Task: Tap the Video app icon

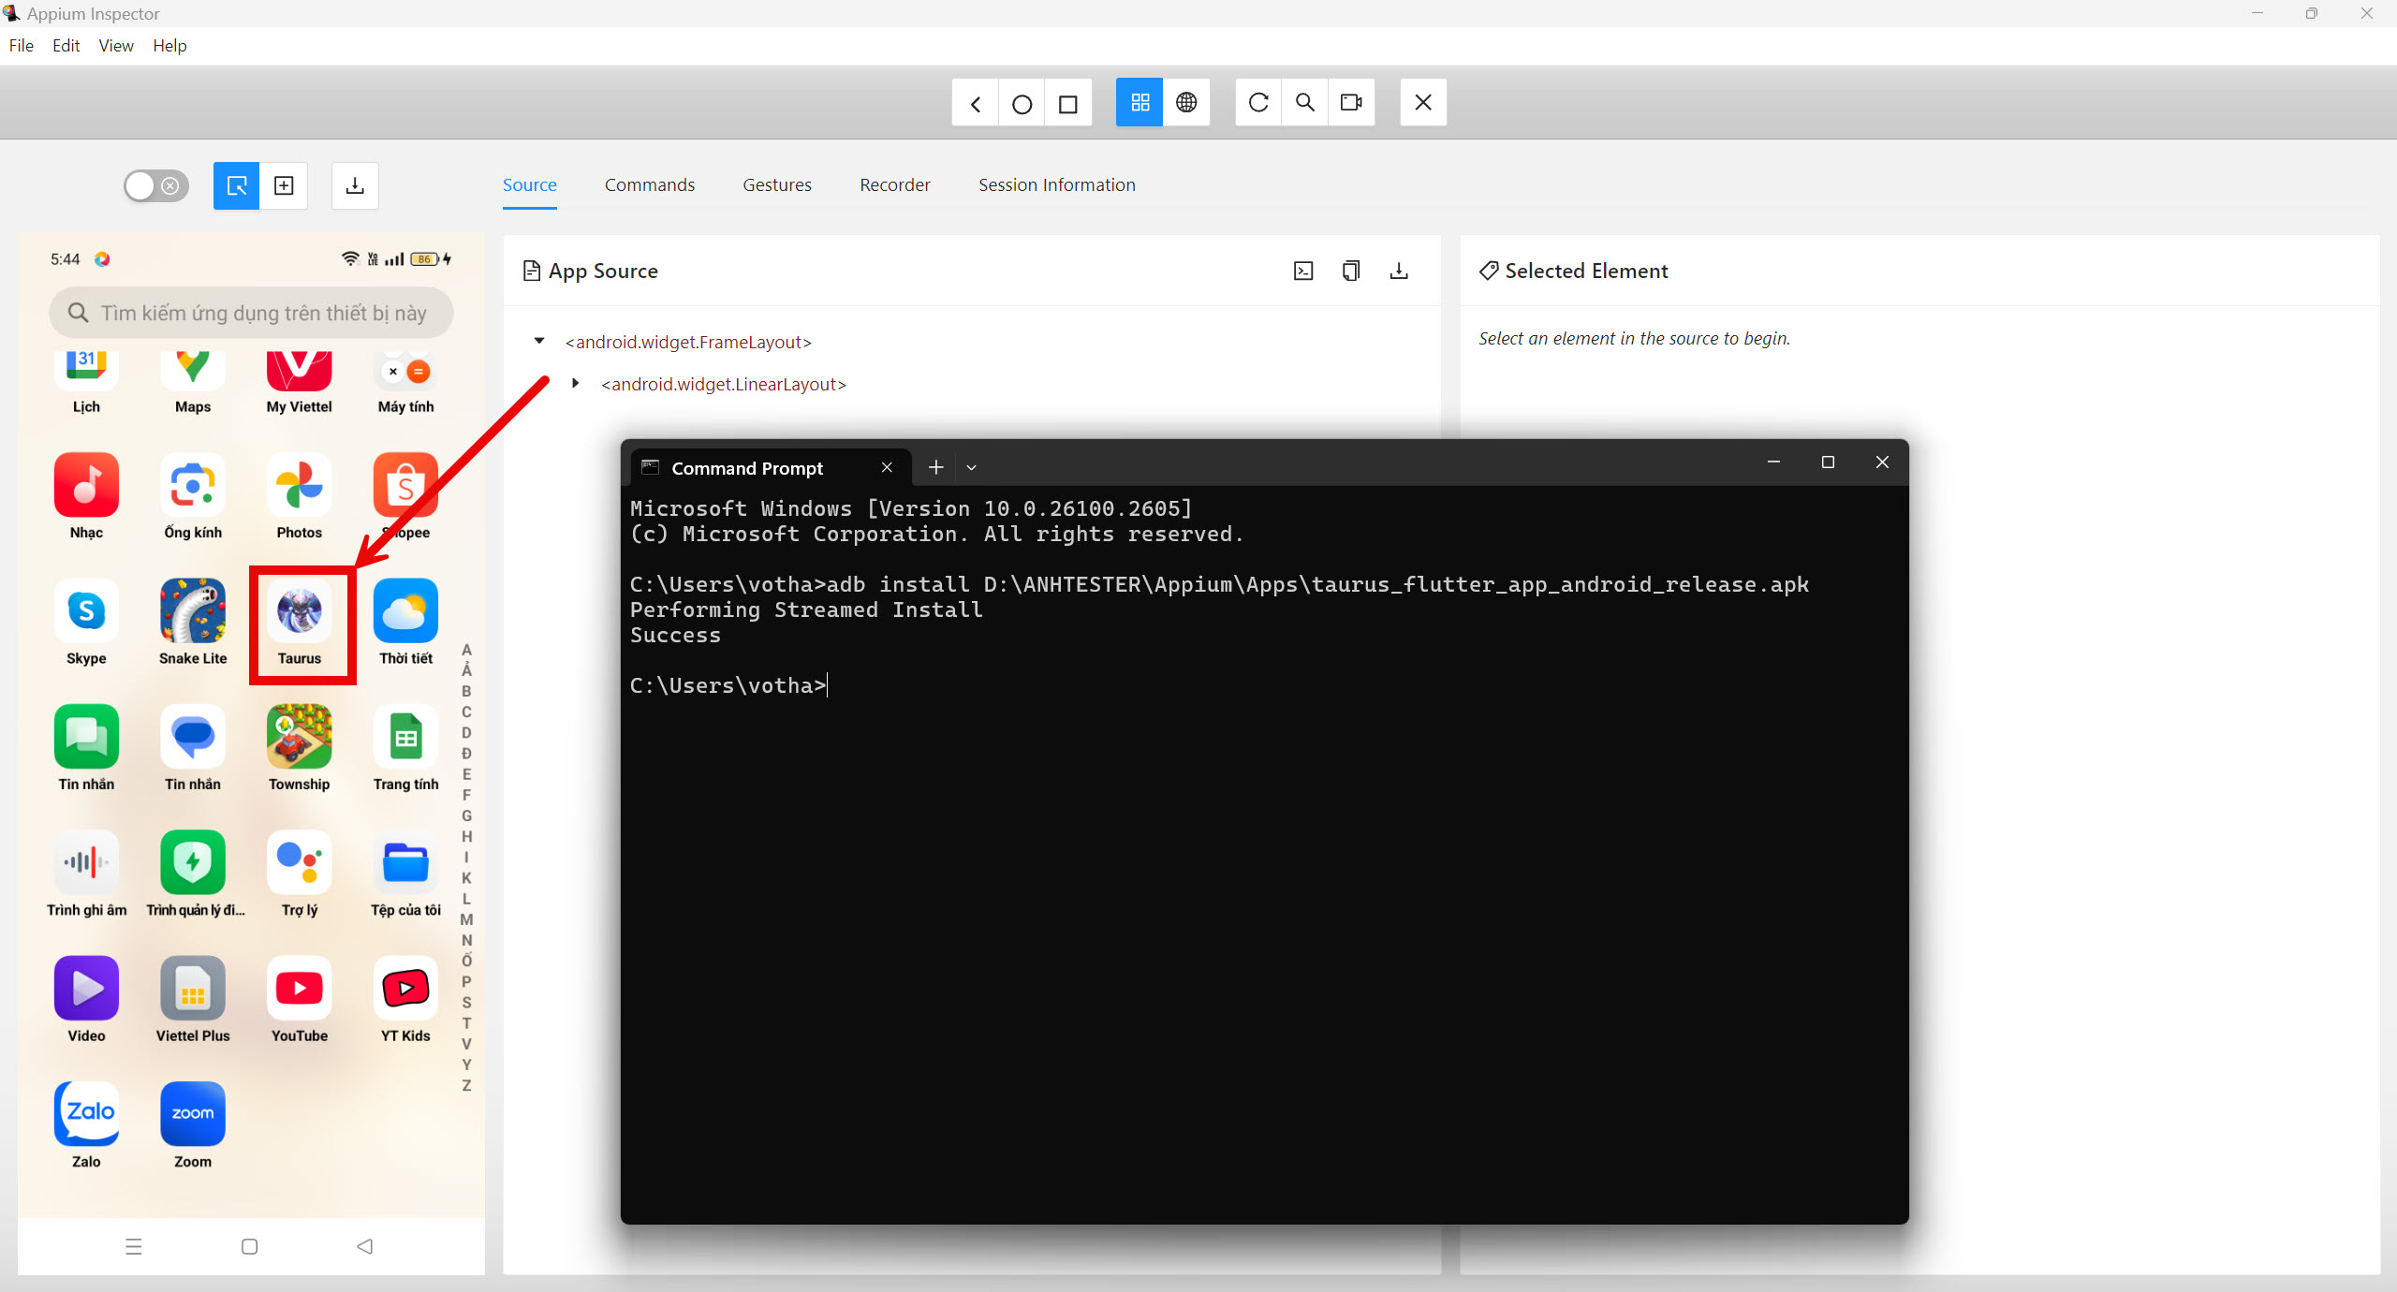Action: click(86, 989)
